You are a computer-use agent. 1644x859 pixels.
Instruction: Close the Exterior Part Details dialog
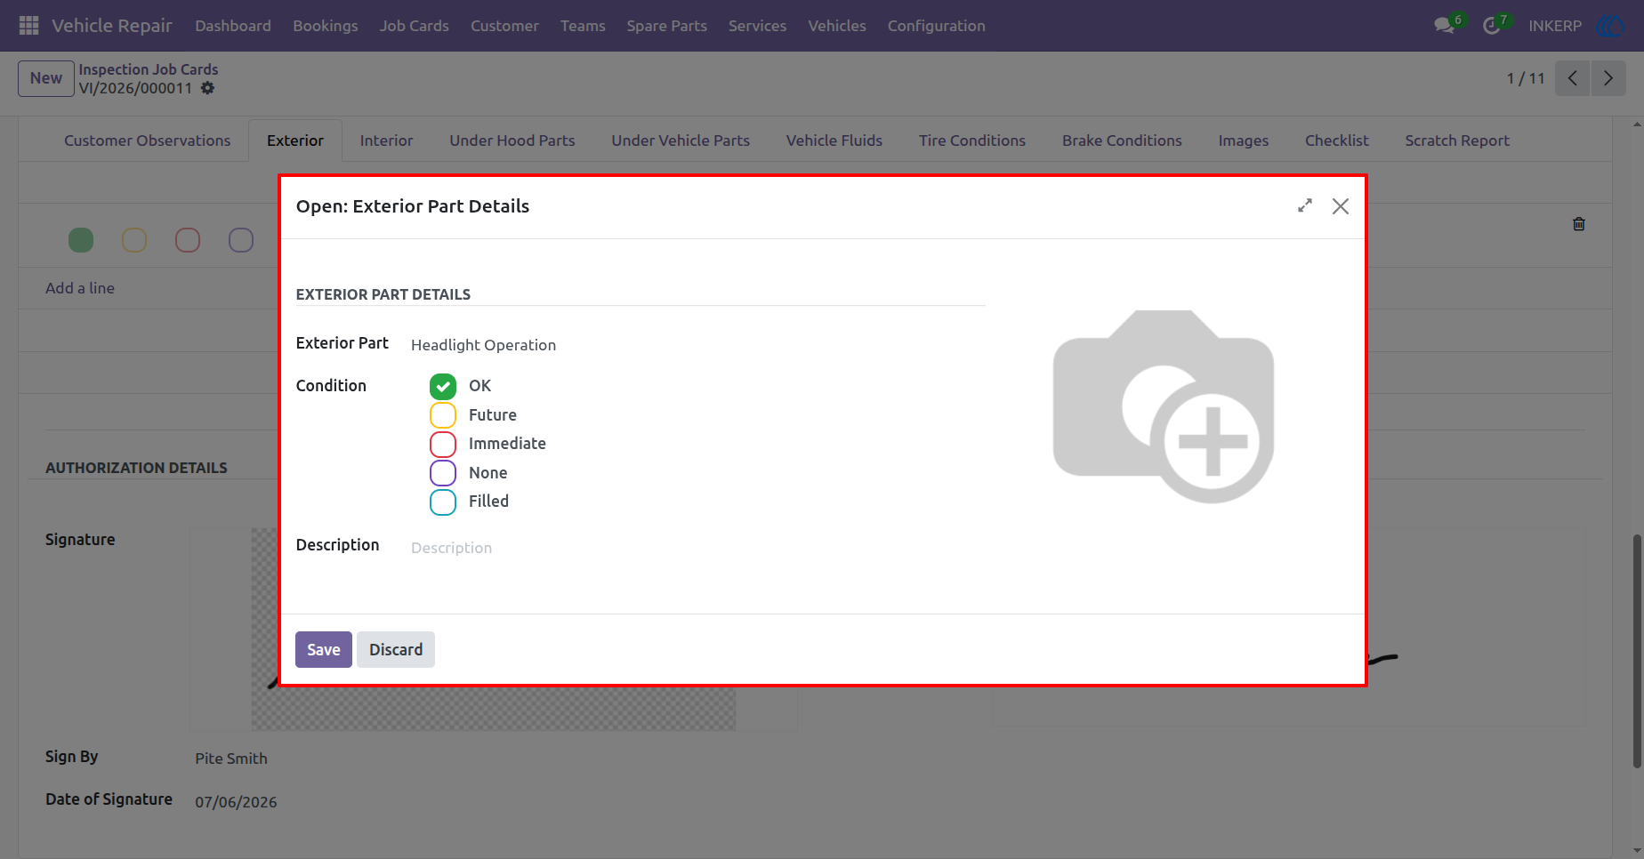(x=1341, y=206)
